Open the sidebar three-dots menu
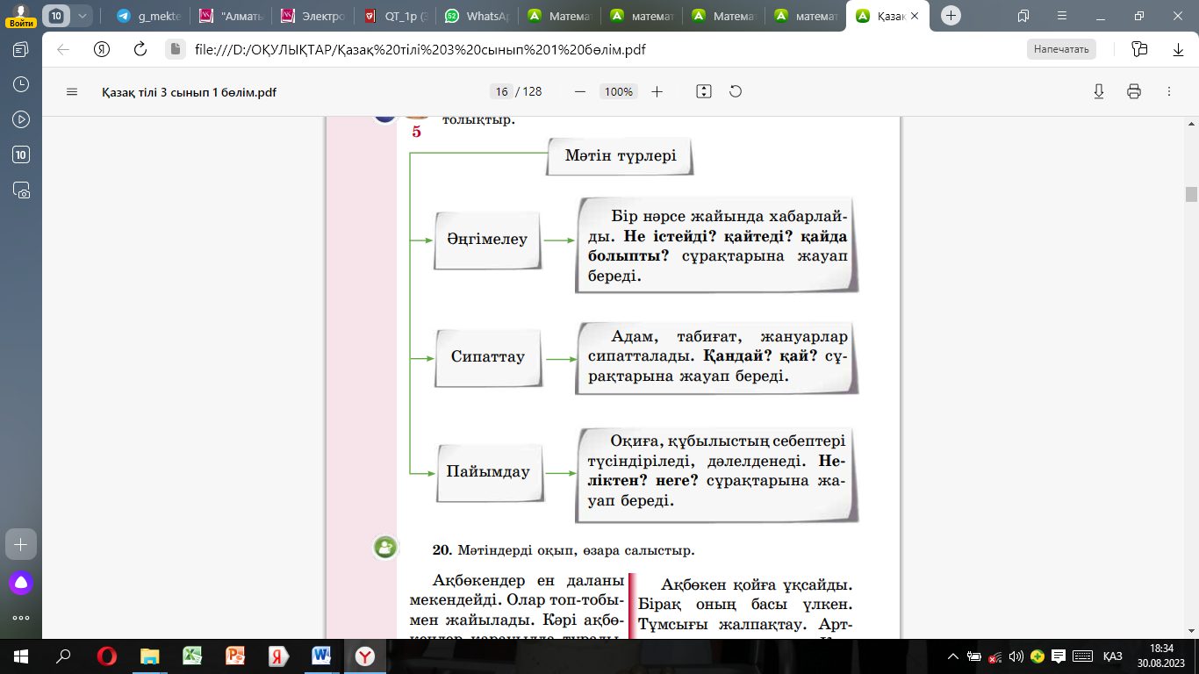 pos(21,616)
